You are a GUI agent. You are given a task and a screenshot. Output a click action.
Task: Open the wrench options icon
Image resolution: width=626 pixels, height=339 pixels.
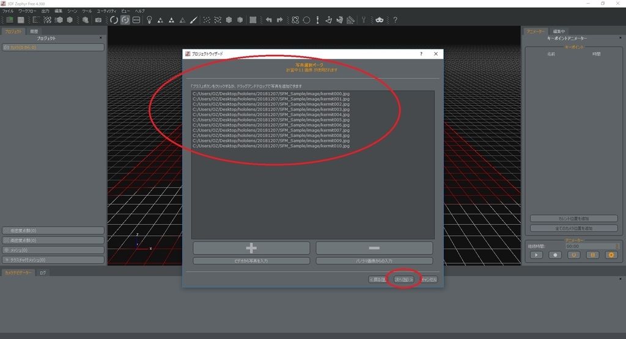pos(364,20)
